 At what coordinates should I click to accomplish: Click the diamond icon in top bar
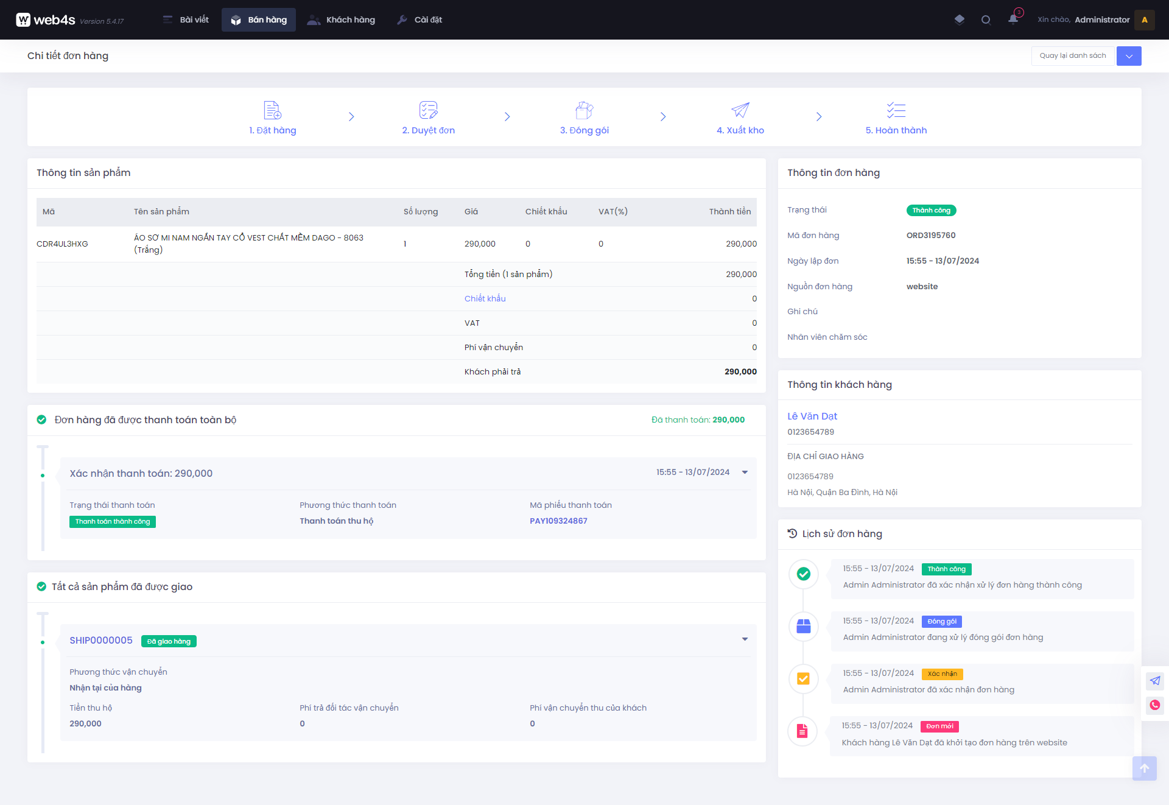[x=960, y=19]
